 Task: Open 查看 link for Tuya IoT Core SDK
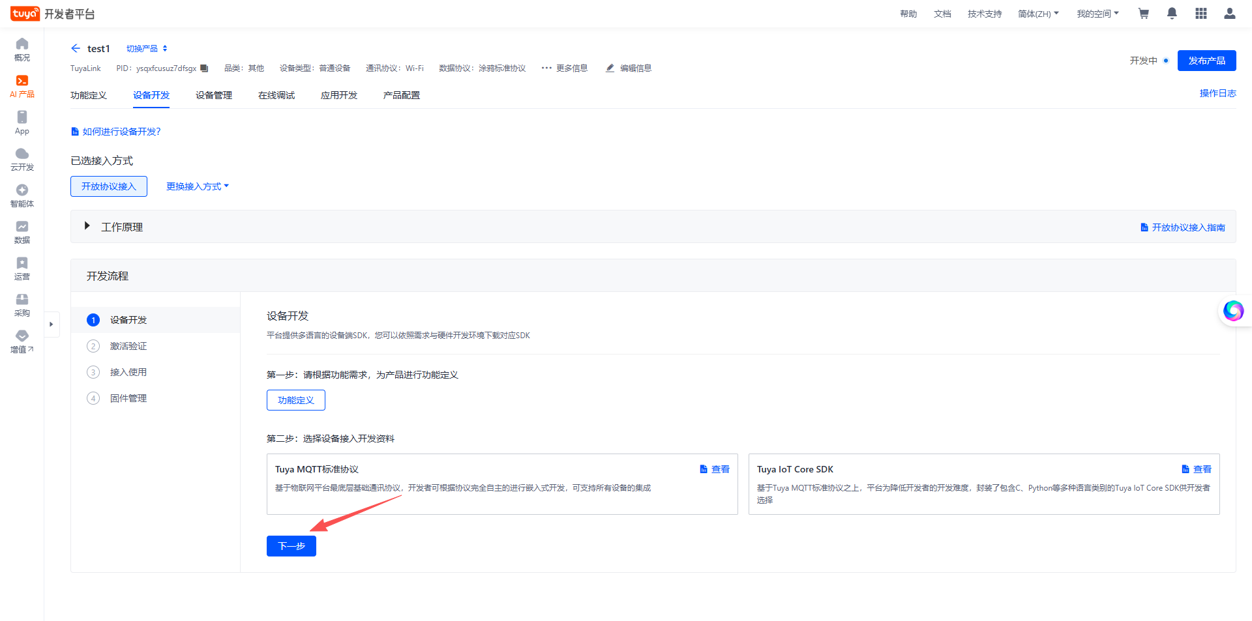[1197, 469]
